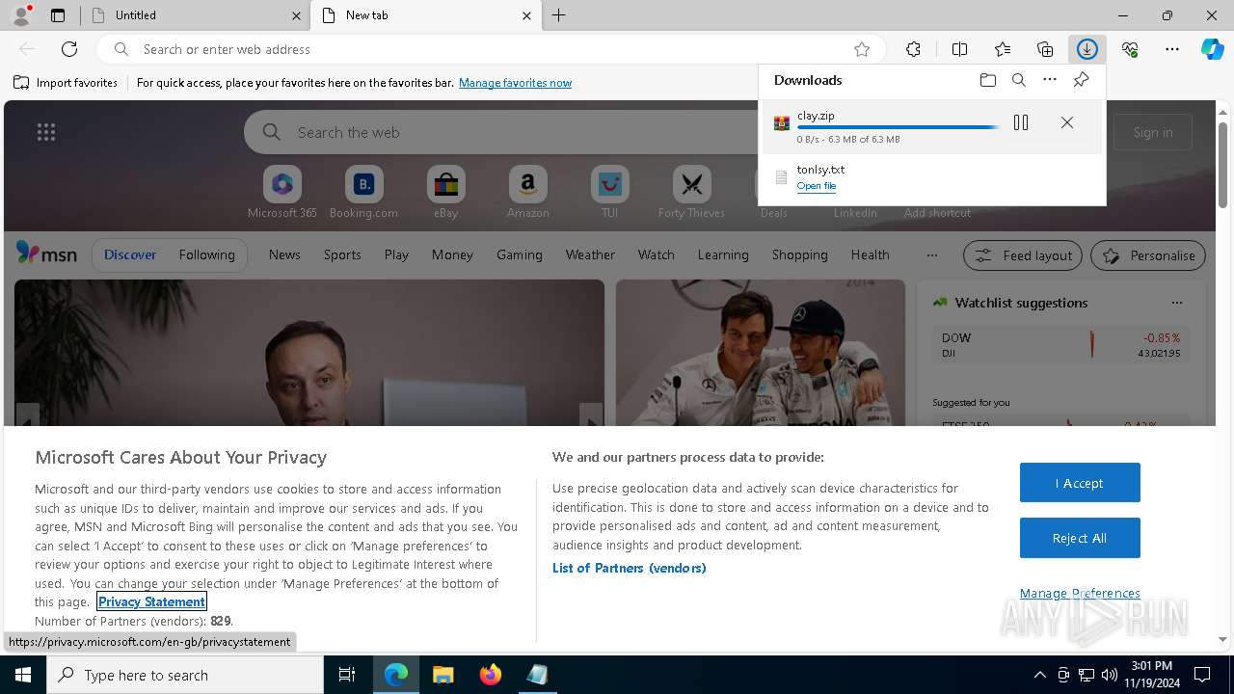Screen dimensions: 1234x694
Task: Open More options in Downloads panel
Action: pyautogui.click(x=1050, y=80)
